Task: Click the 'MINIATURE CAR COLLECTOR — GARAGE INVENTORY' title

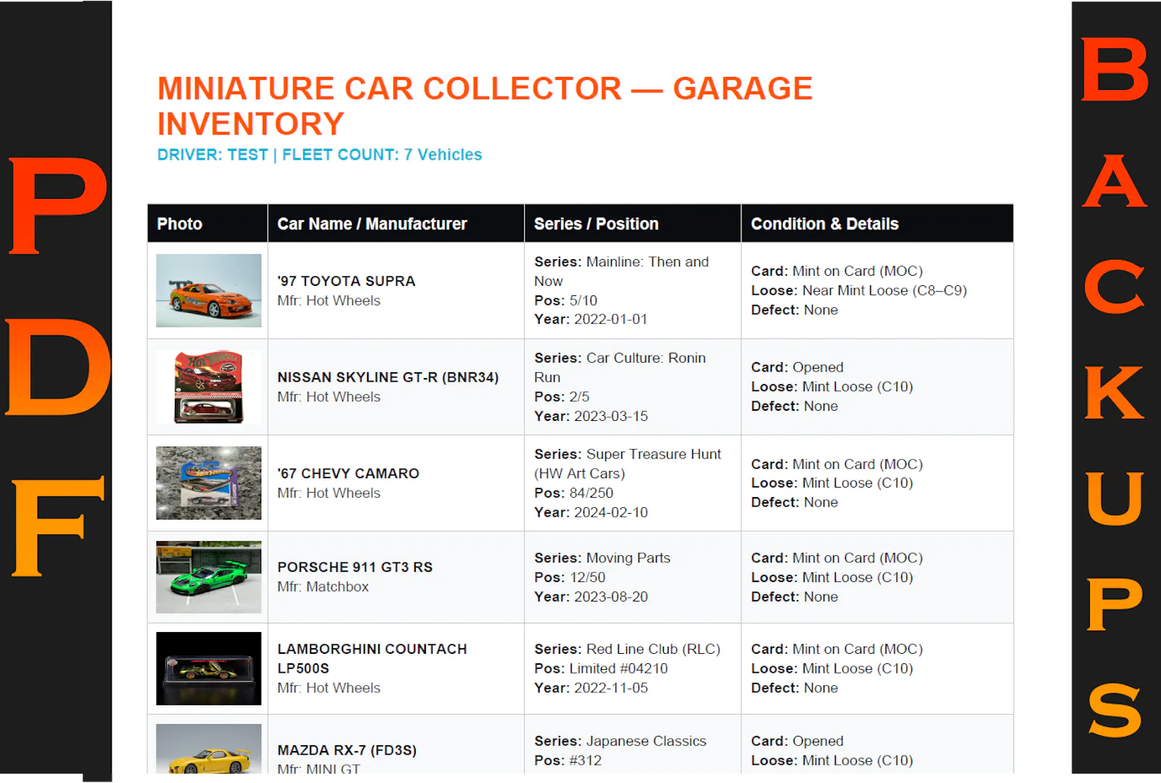Action: [x=485, y=106]
